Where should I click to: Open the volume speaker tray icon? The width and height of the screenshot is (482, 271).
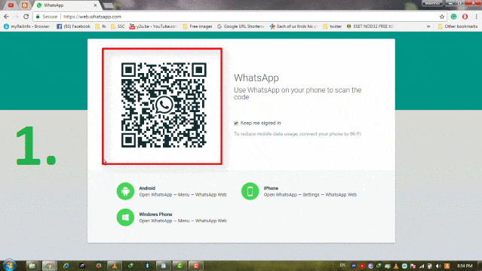pyautogui.click(x=438, y=266)
